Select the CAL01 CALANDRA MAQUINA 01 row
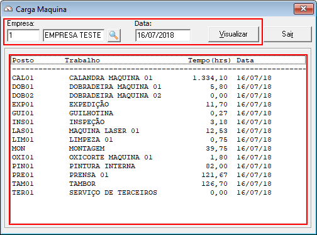The image size is (317, 235). (x=158, y=78)
